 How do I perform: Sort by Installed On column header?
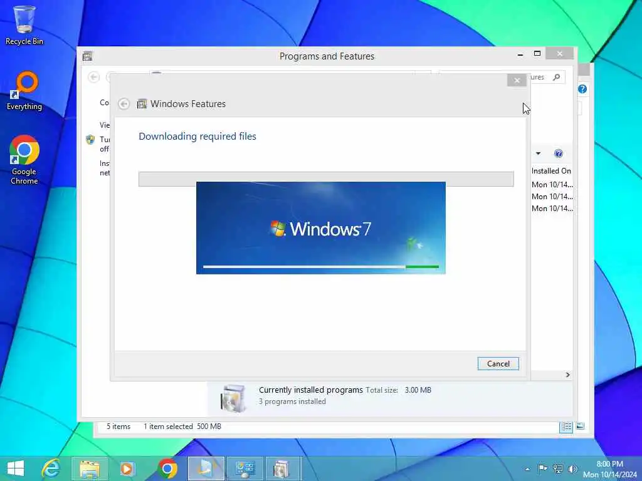(551, 171)
